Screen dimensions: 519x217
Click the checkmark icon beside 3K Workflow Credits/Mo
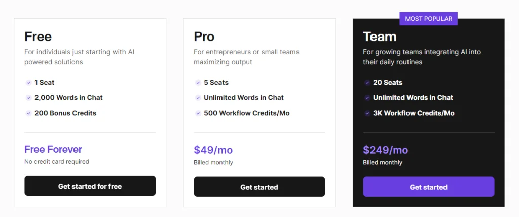367,113
